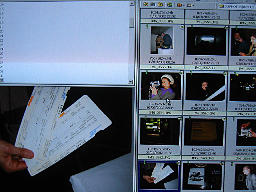
Task: Select entry 28 in the left list
Action: (x=2, y=67)
